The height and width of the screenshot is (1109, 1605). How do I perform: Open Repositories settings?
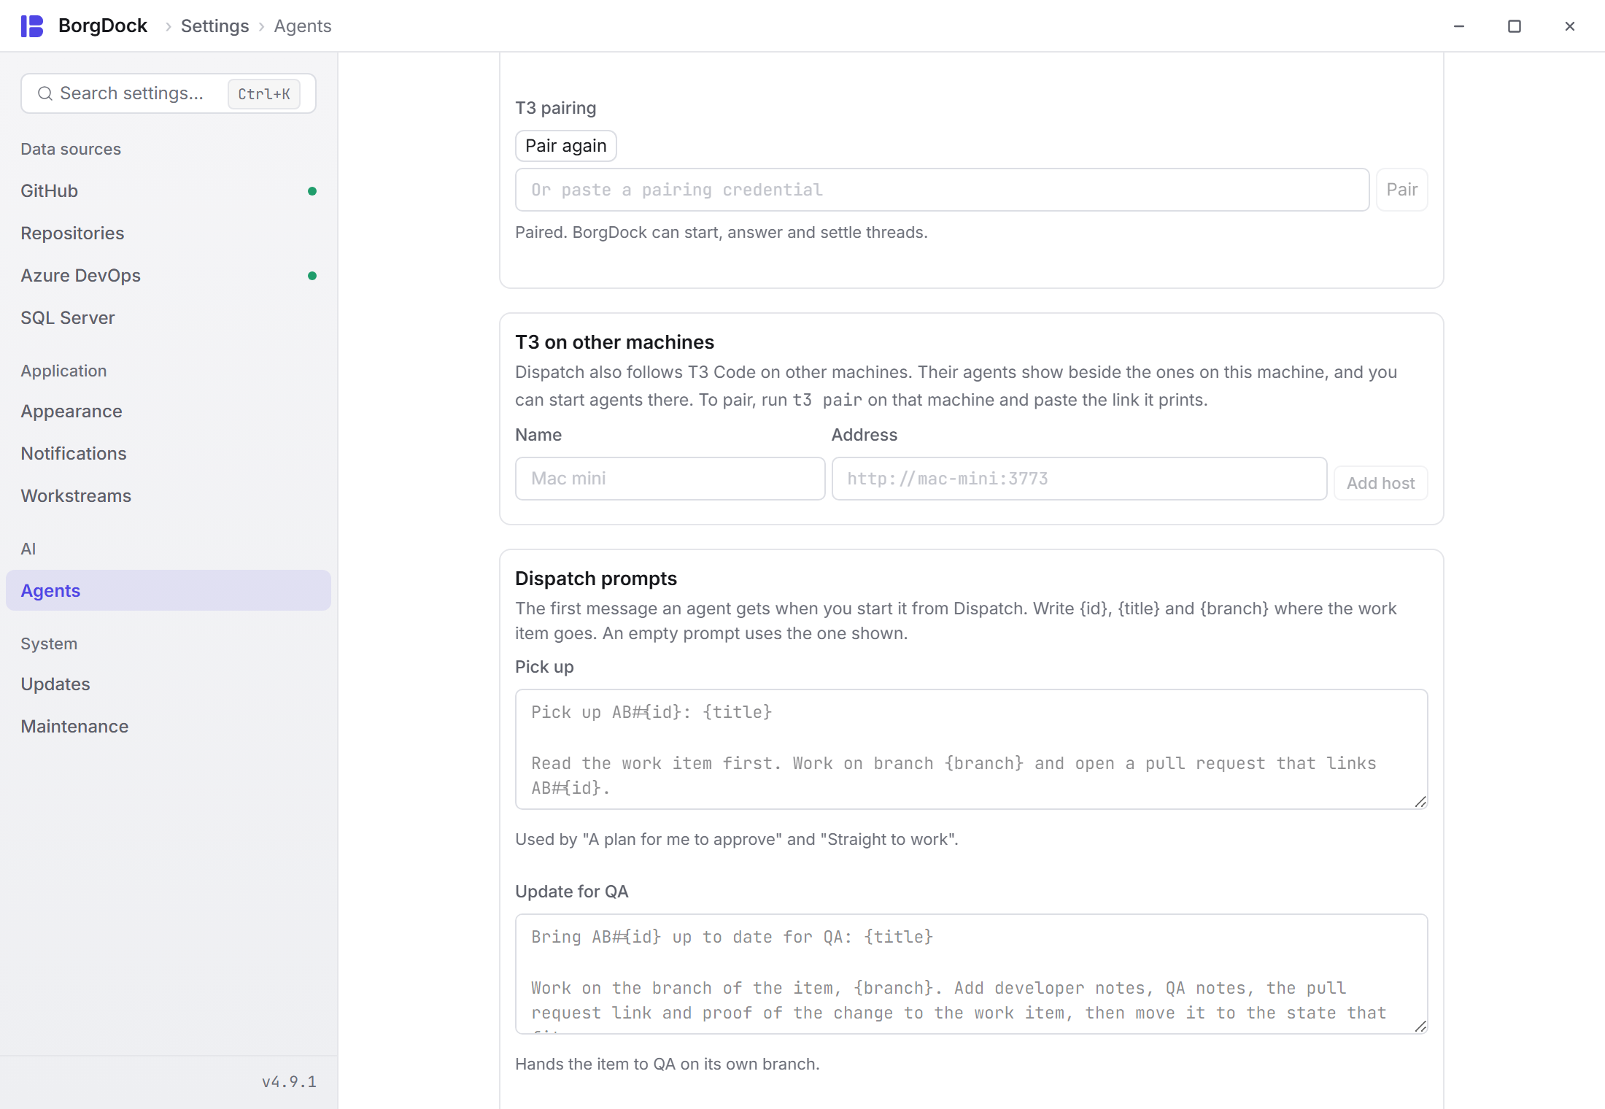(x=169, y=233)
